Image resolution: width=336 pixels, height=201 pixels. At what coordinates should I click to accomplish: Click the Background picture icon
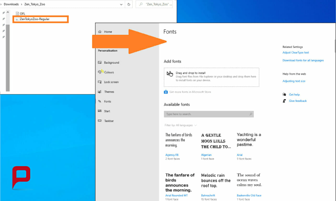(x=100, y=63)
